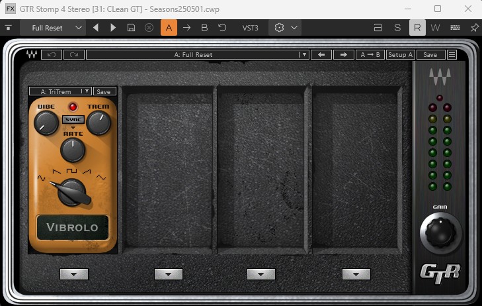
Task: Expand the chevron next to settings gear
Action: 294,28
